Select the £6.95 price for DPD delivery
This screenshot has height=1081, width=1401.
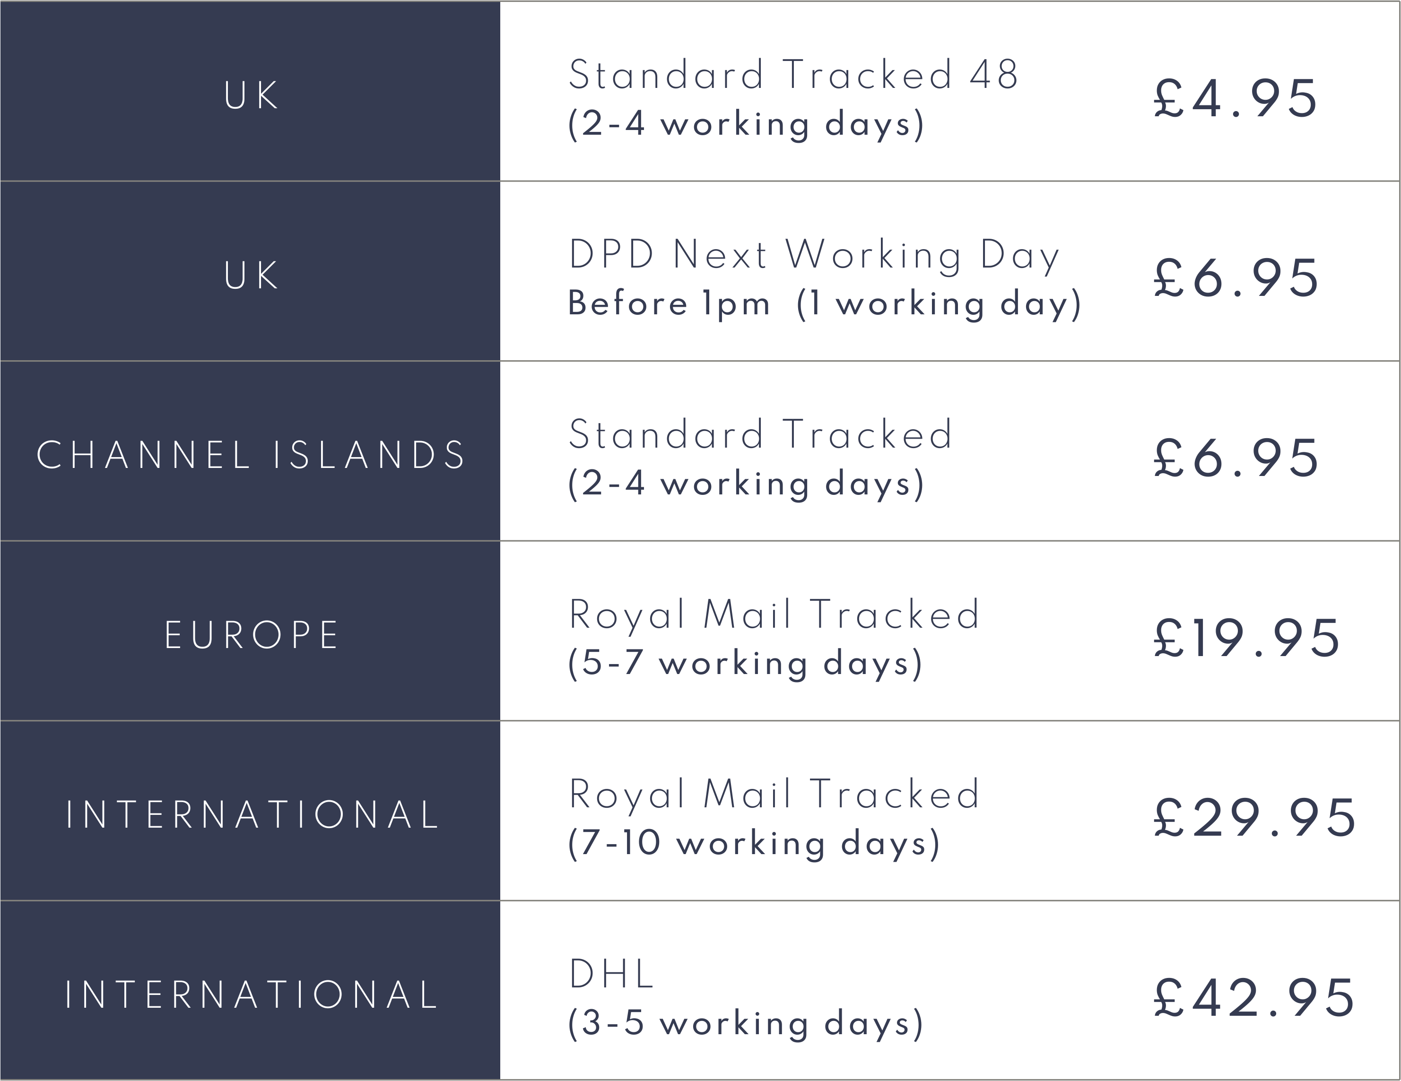pos(1235,278)
